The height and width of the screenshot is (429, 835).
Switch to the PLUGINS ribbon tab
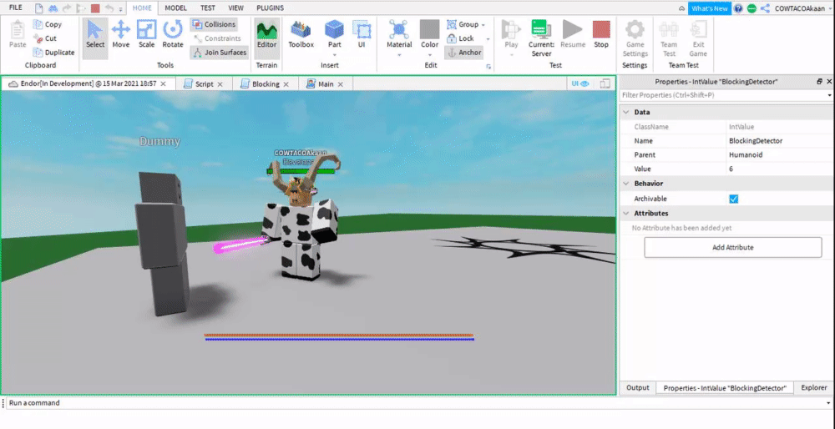(270, 8)
